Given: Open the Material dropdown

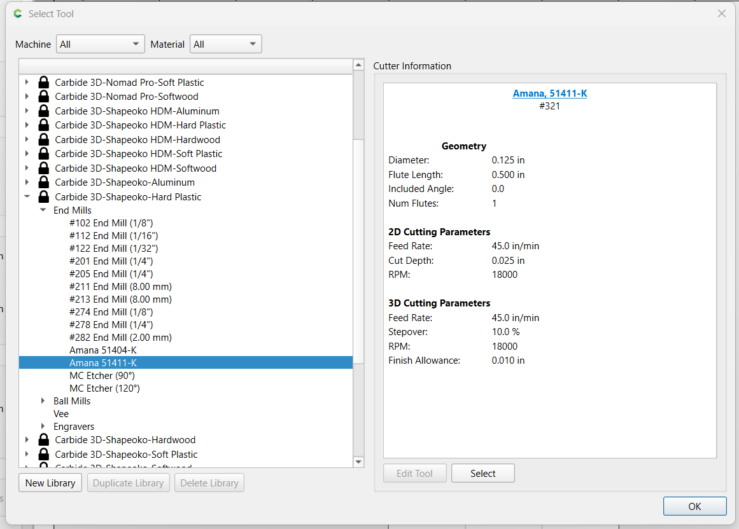Looking at the screenshot, I should [226, 45].
